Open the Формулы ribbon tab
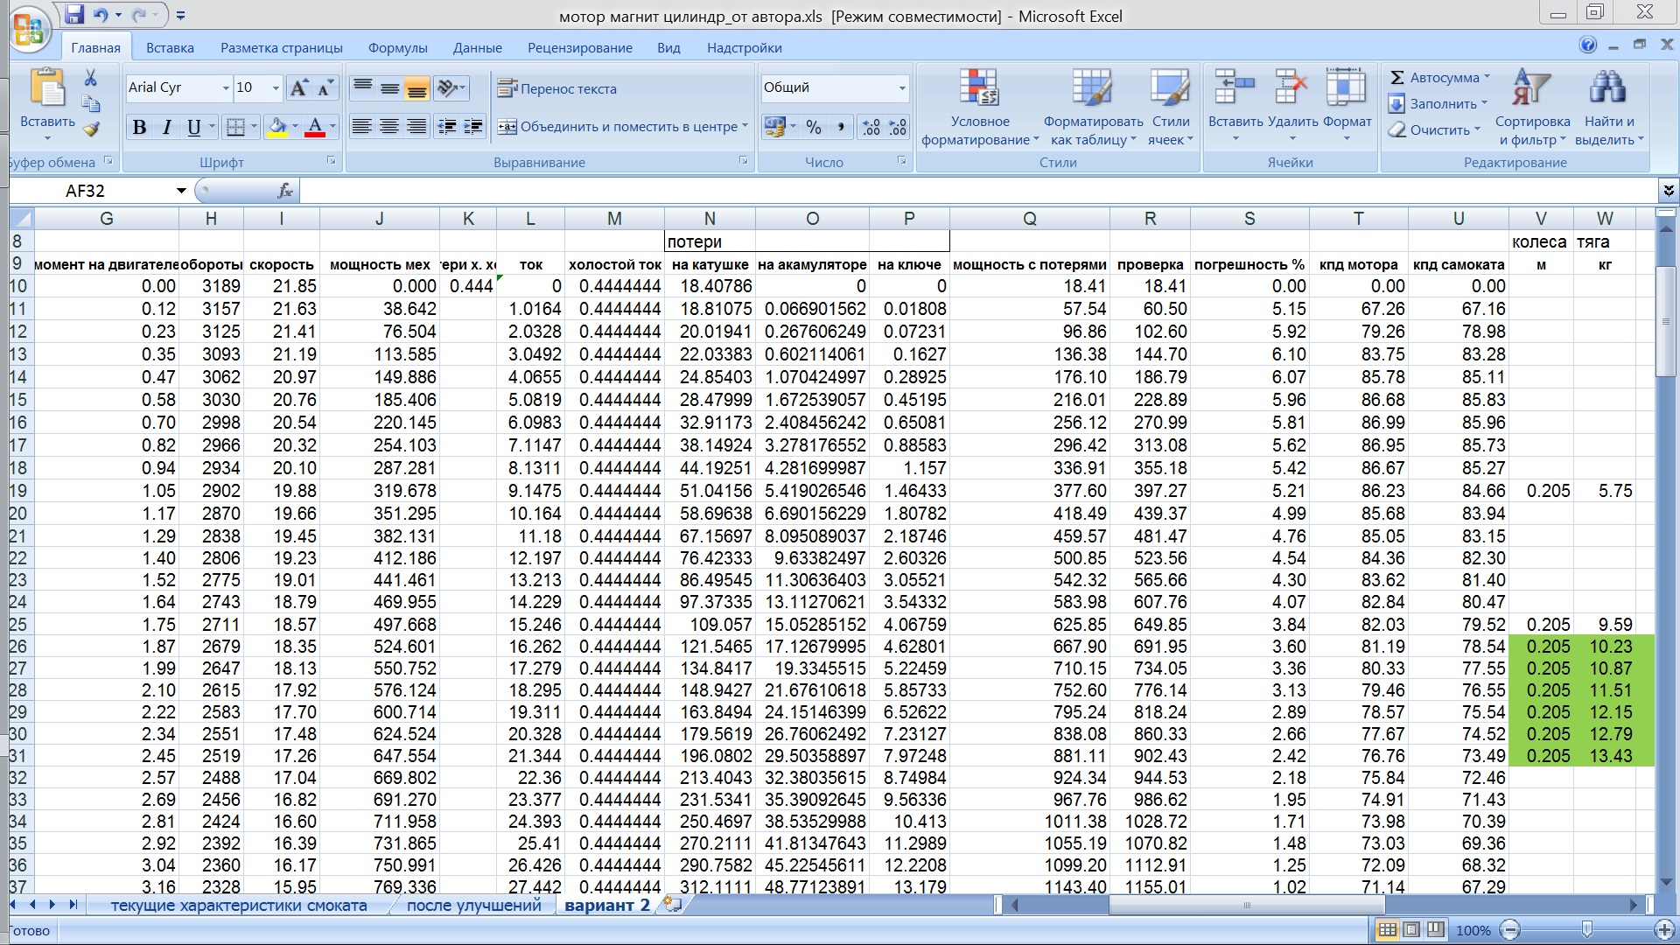Viewport: 1680px width, 945px height. [397, 48]
